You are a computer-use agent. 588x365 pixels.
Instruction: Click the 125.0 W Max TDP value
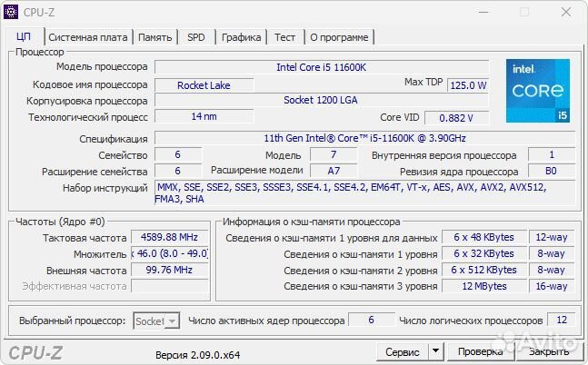tap(468, 85)
